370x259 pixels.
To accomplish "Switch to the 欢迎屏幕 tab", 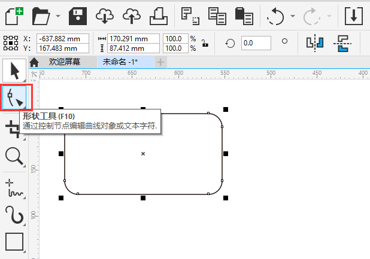I will pyautogui.click(x=65, y=62).
